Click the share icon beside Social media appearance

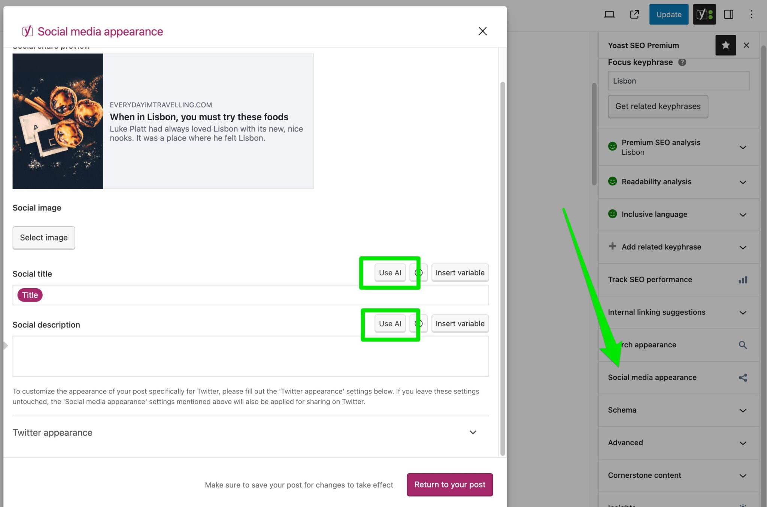743,377
